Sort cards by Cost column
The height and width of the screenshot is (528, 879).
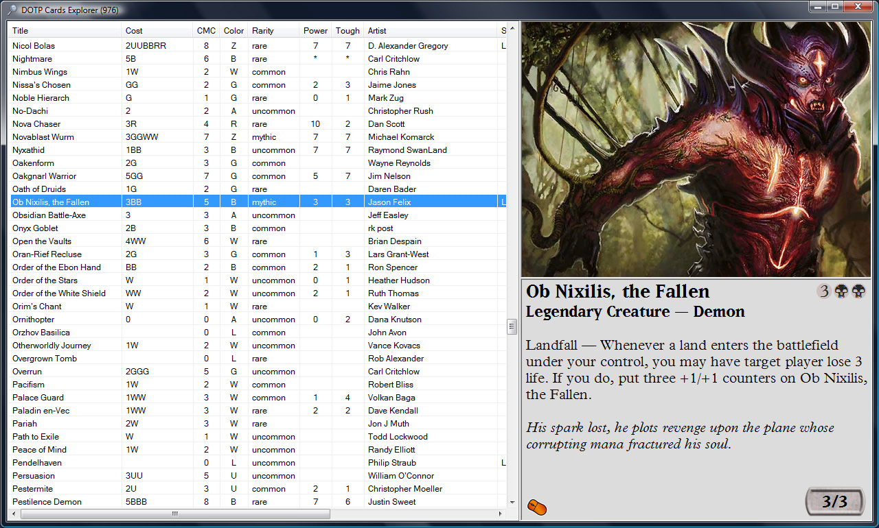[x=157, y=31]
